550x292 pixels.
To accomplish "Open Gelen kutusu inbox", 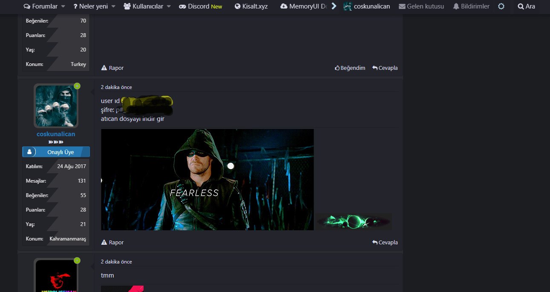I will [421, 6].
